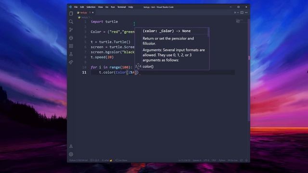
Task: Open the Live Share activity bar icon
Action: (71, 62)
